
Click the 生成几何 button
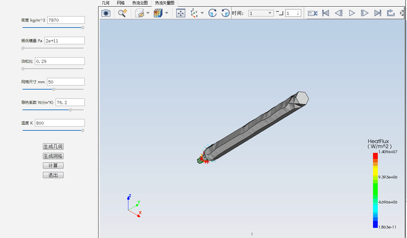(x=53, y=147)
